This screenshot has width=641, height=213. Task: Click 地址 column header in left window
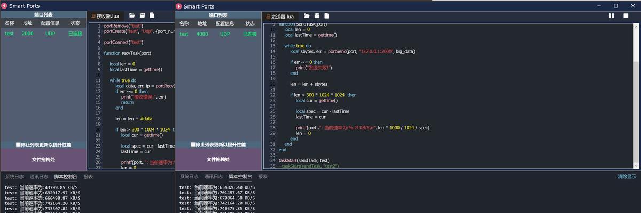(x=27, y=23)
